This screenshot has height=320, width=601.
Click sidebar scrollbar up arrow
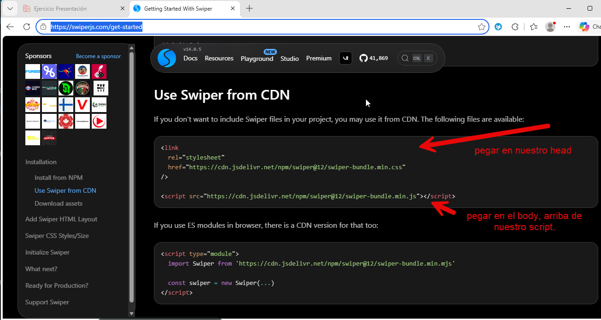pos(131,48)
